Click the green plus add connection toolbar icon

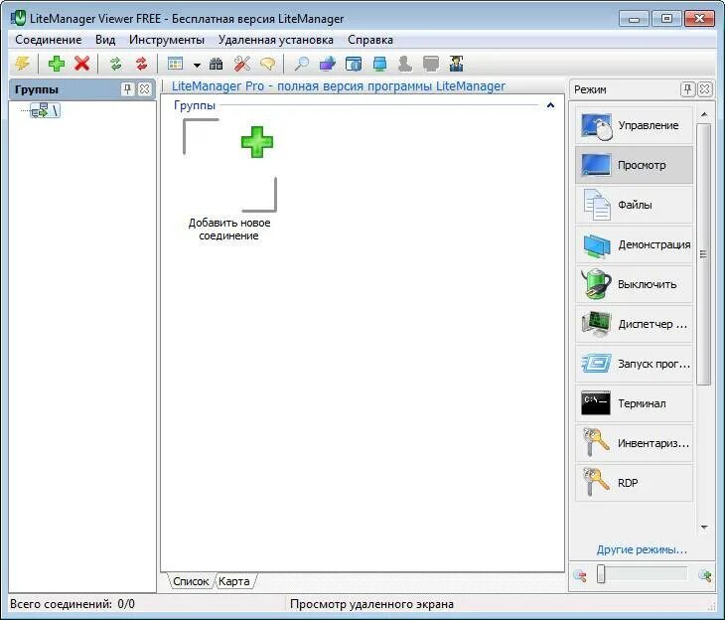pos(57,64)
